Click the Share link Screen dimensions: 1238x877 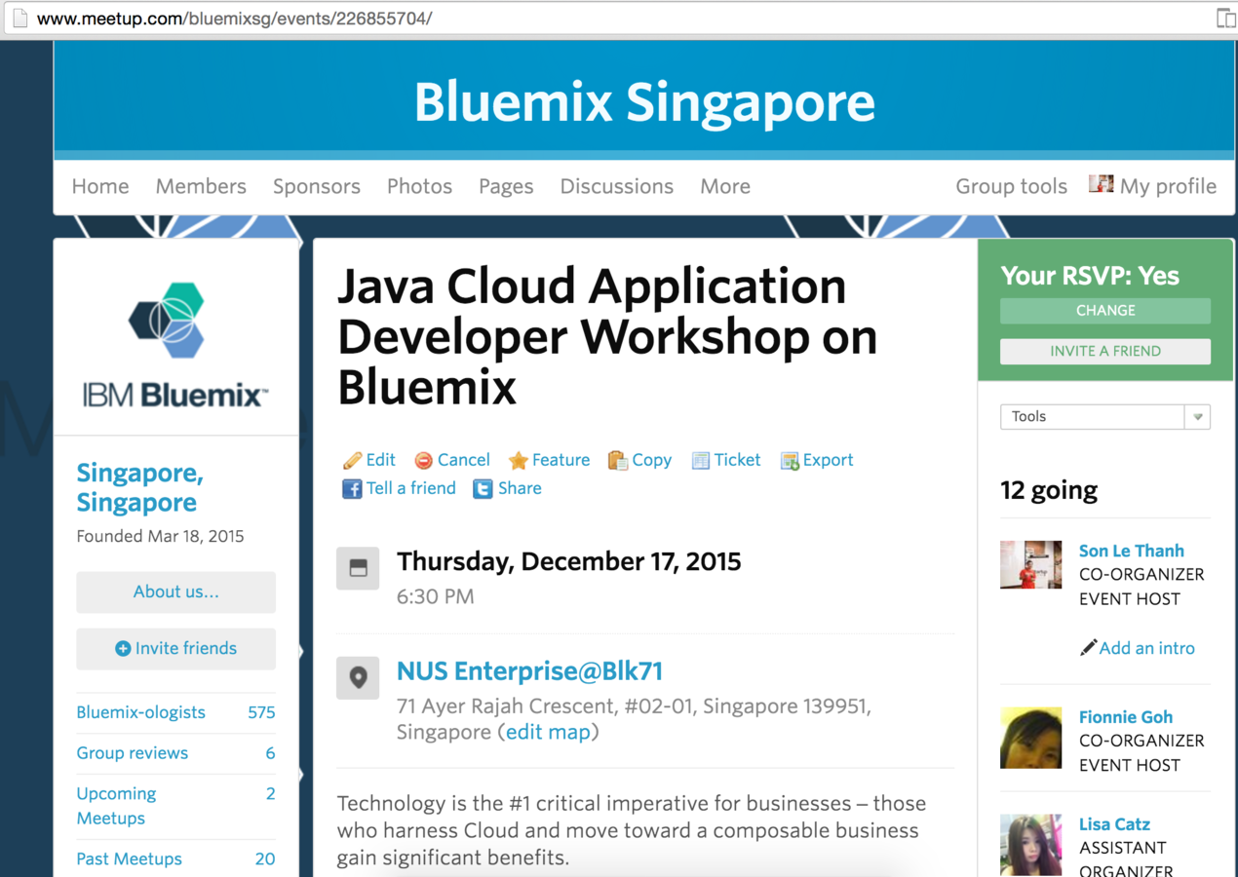point(520,488)
